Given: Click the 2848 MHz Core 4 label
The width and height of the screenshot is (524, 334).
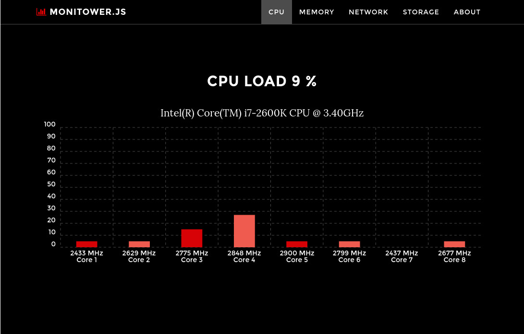Looking at the screenshot, I should point(244,256).
